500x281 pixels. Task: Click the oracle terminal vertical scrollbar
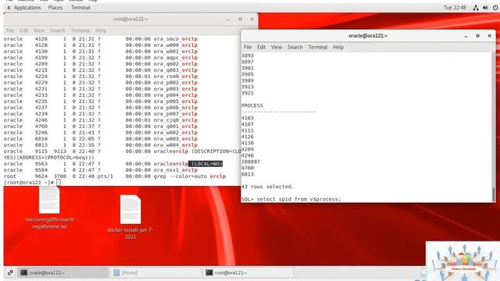pyautogui.click(x=494, y=127)
